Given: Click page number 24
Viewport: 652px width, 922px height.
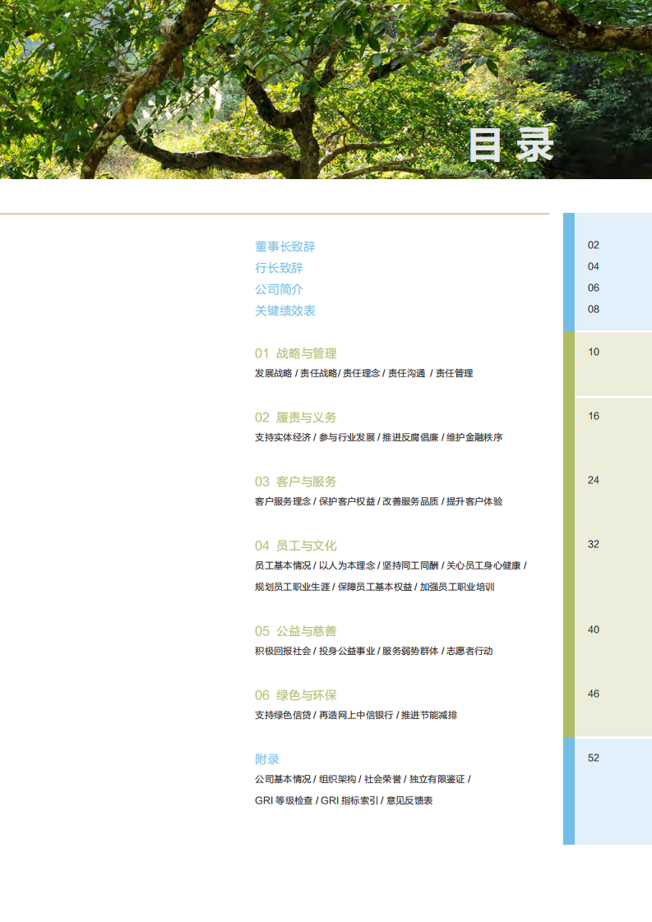Looking at the screenshot, I should coord(593,481).
